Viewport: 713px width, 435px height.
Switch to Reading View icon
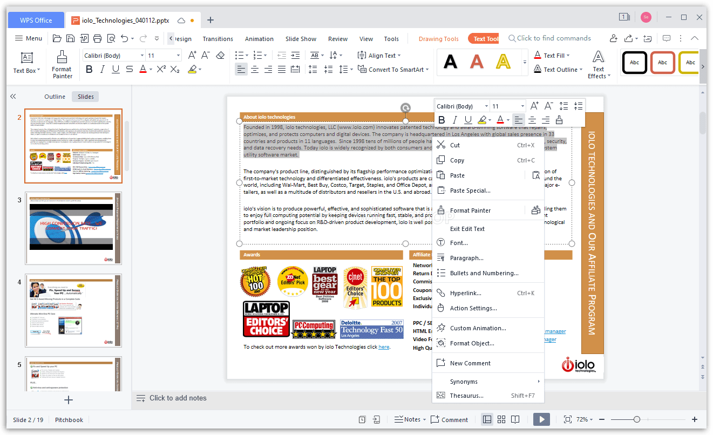pos(515,419)
